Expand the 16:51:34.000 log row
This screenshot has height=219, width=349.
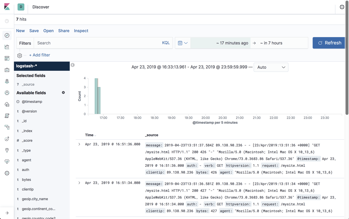point(79,183)
